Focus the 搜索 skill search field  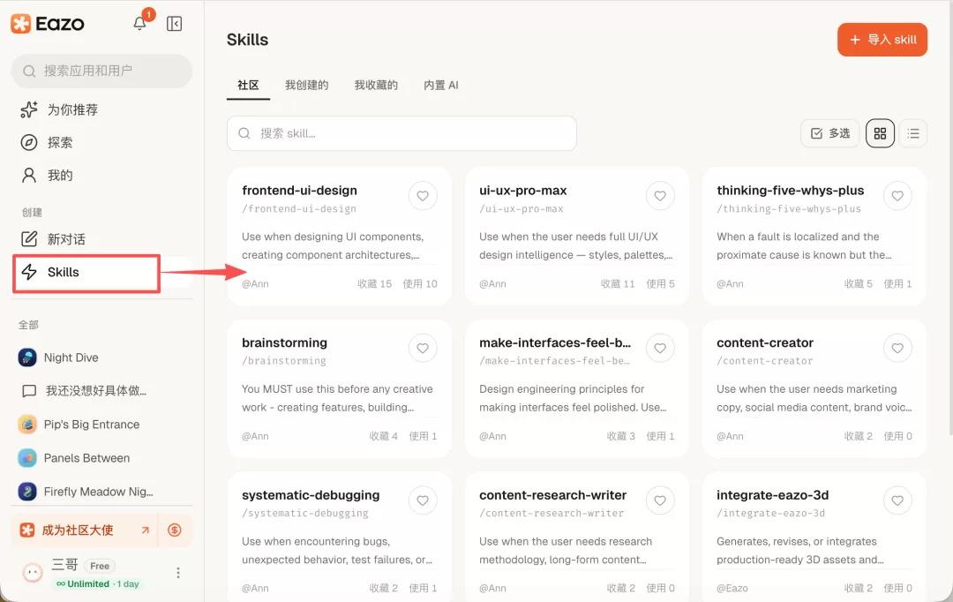pos(401,133)
